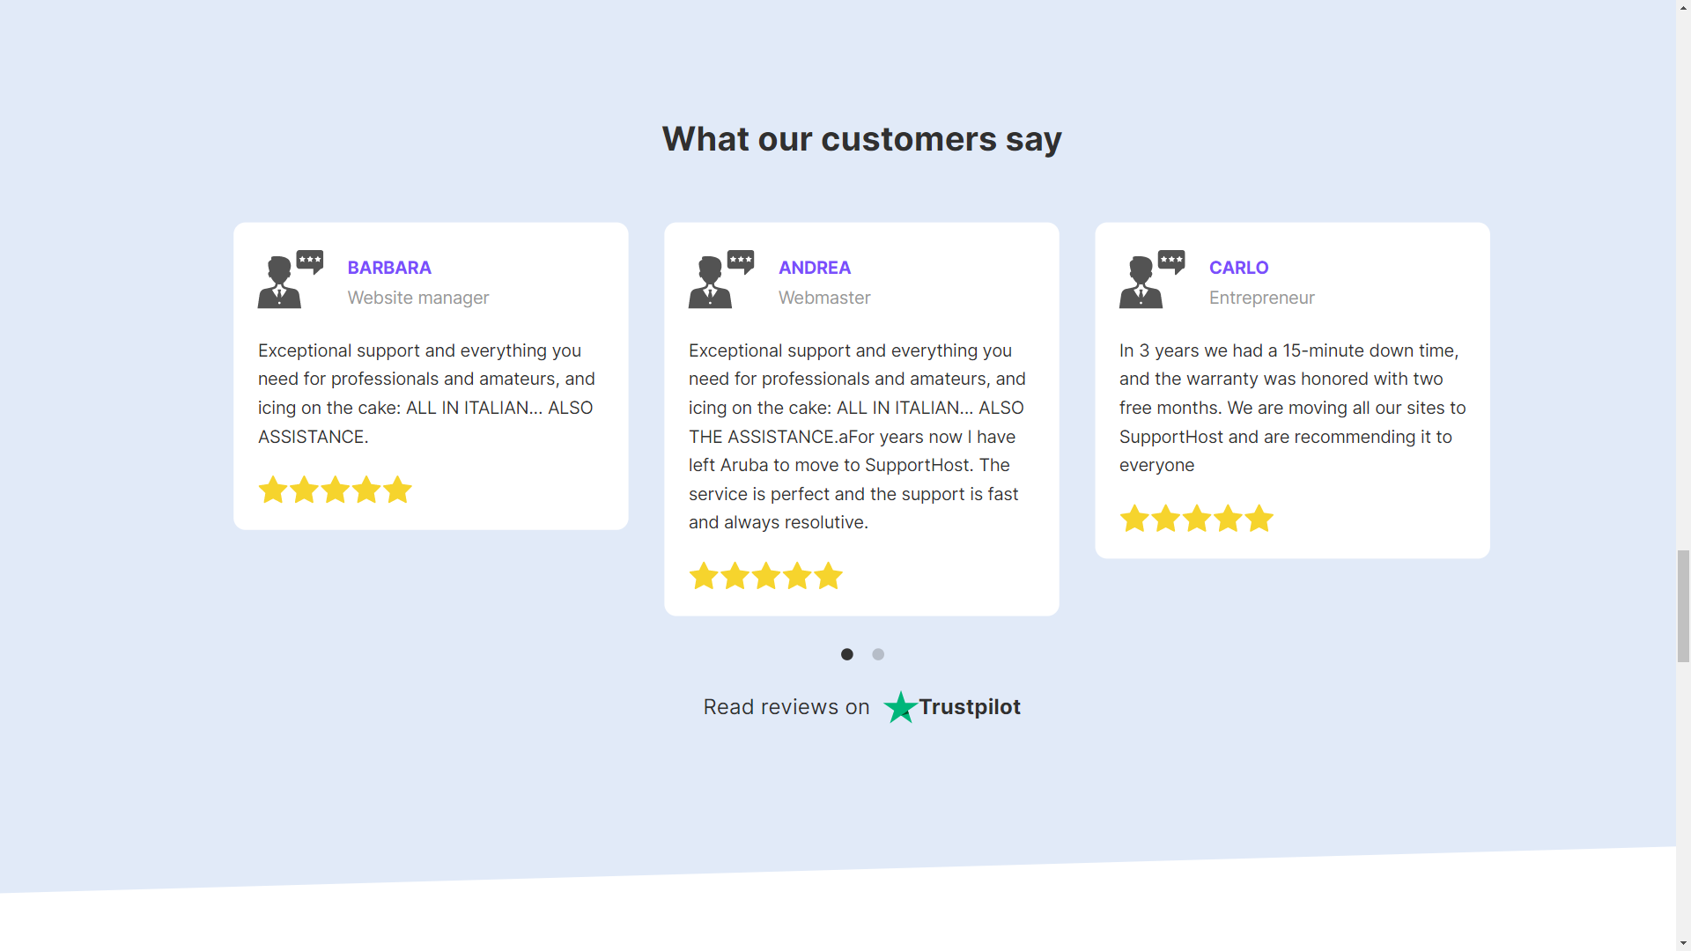This screenshot has height=951, width=1691.
Task: Click the 'Read reviews on' text
Action: click(x=786, y=707)
